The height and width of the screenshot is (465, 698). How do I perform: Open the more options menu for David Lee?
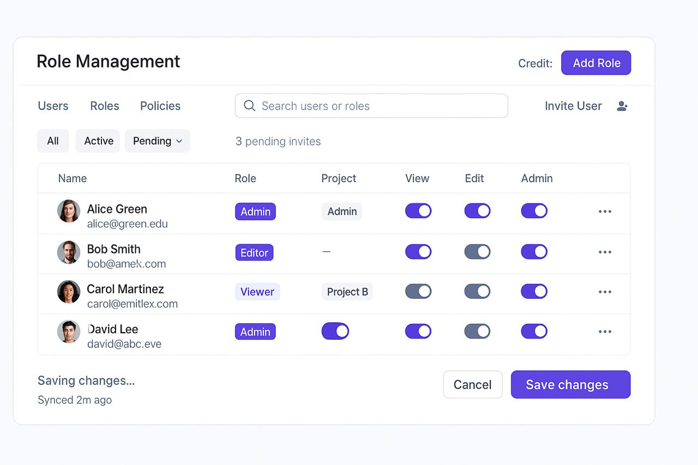point(605,331)
